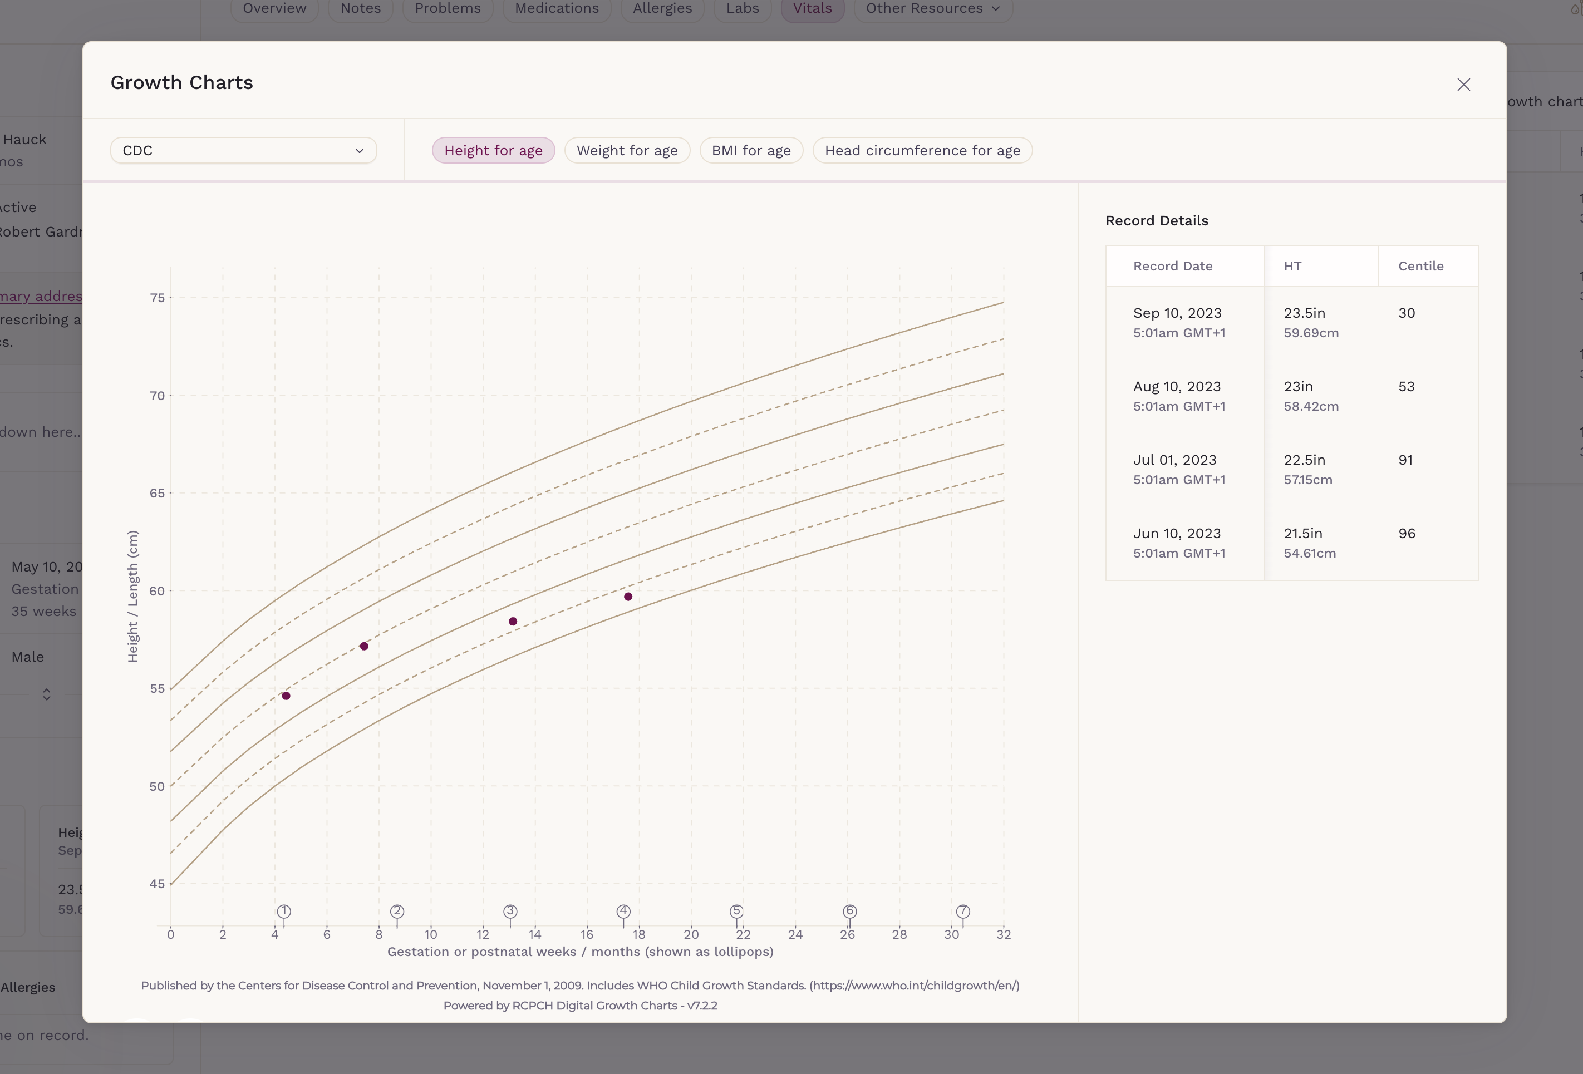Screen dimensions: 1583x1074
Task: Click centile value 53
Action: (1407, 387)
